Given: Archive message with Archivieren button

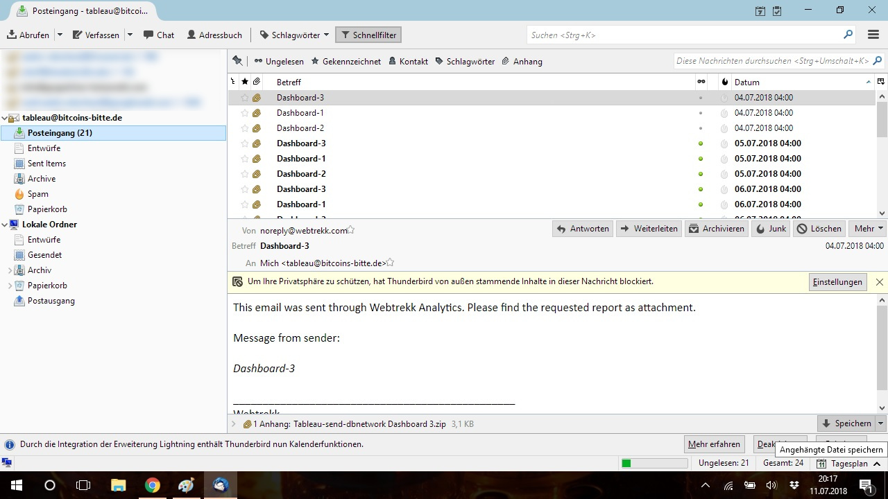Looking at the screenshot, I should click(717, 229).
